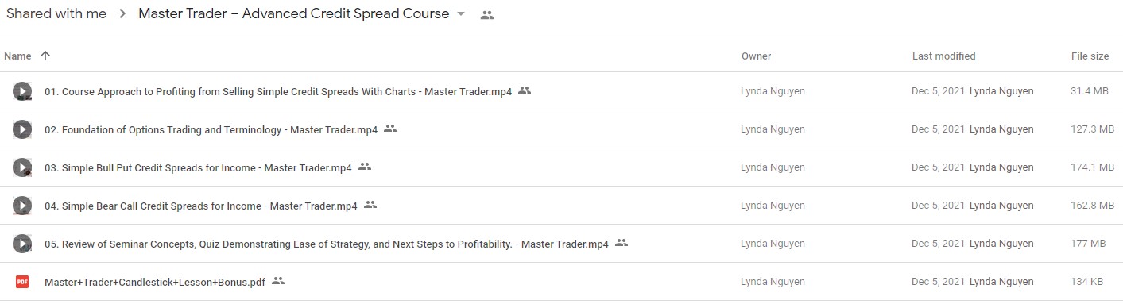Click video icon of 02 Foundation of Options Trading
This screenshot has width=1123, height=308.
click(x=22, y=129)
